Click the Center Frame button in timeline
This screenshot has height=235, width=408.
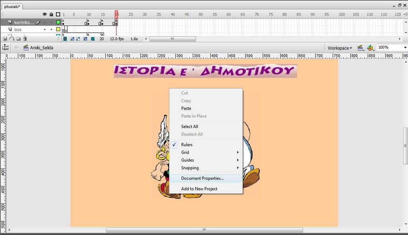point(65,39)
